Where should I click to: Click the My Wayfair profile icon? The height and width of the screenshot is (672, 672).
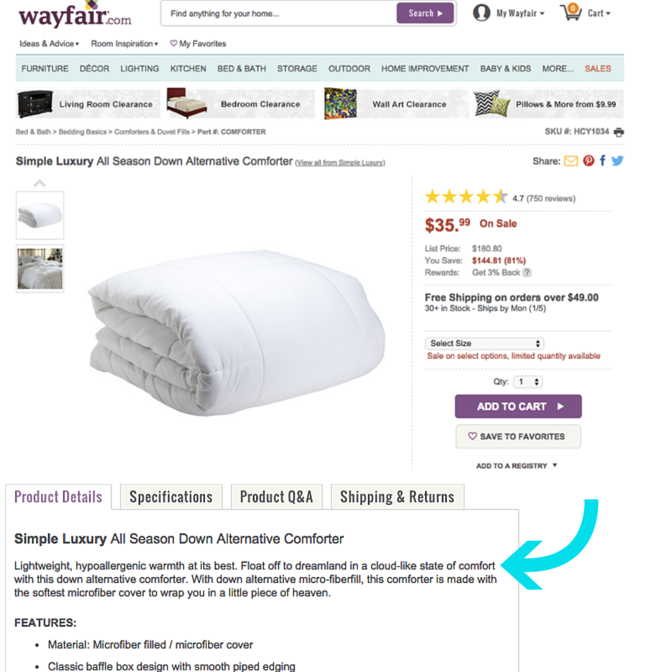point(481,13)
